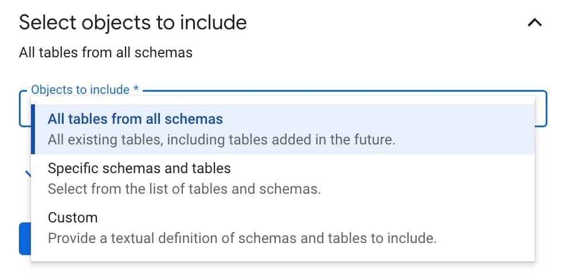Click description 'All existing tables, including tables added'
This screenshot has height=274, width=564.
click(x=221, y=140)
